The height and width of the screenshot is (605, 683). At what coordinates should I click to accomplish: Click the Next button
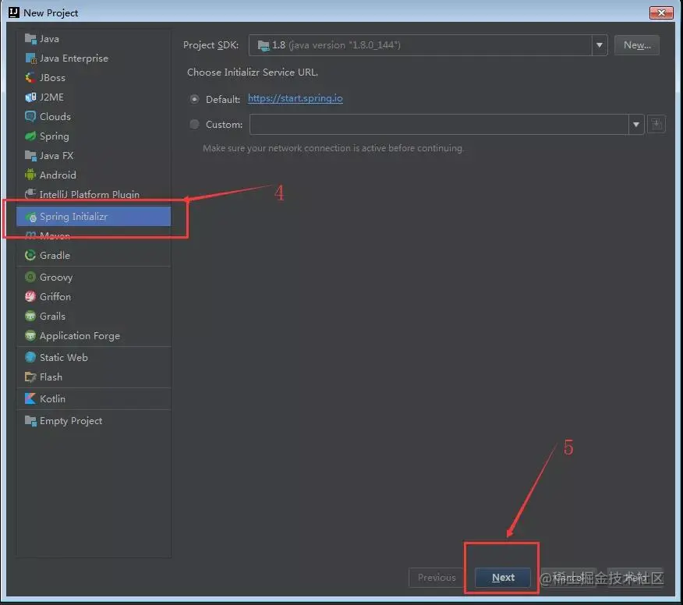click(503, 578)
